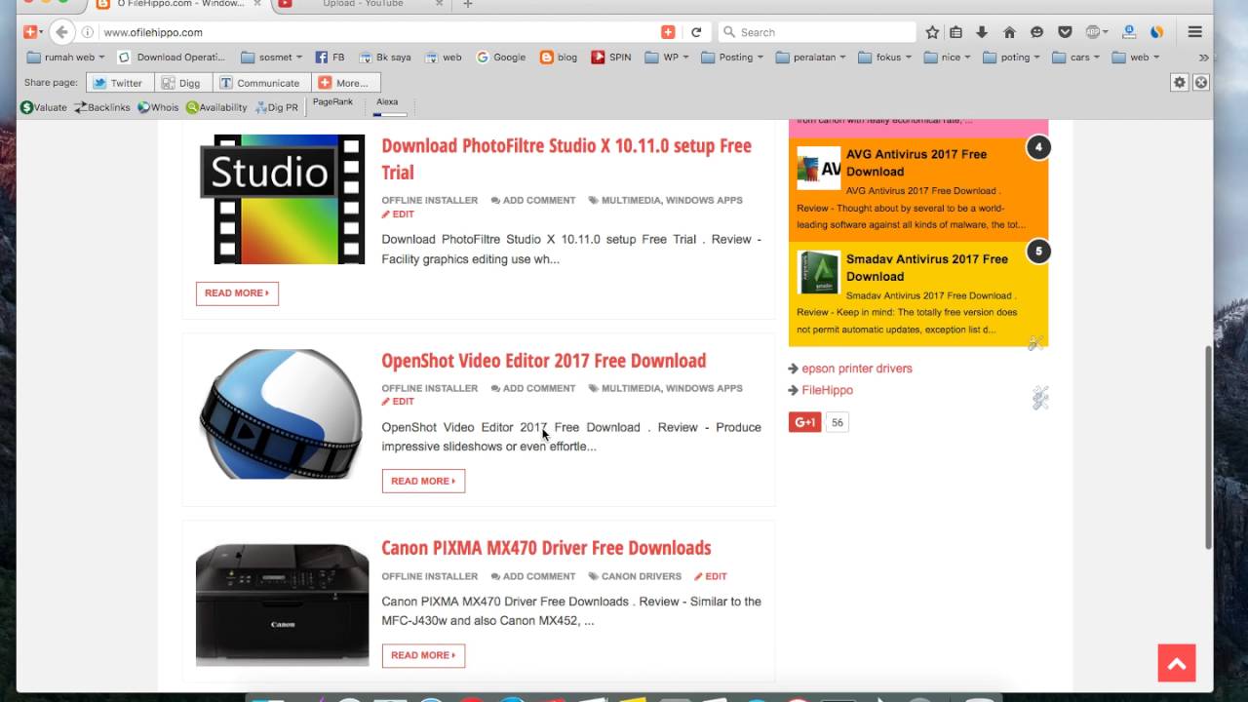The width and height of the screenshot is (1248, 702).
Task: Open the epson printer drivers link
Action: pos(857,369)
